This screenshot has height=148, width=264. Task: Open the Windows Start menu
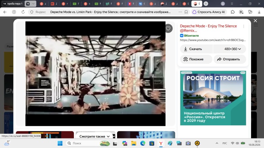click(x=60, y=143)
